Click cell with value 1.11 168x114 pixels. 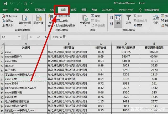click(x=101, y=70)
